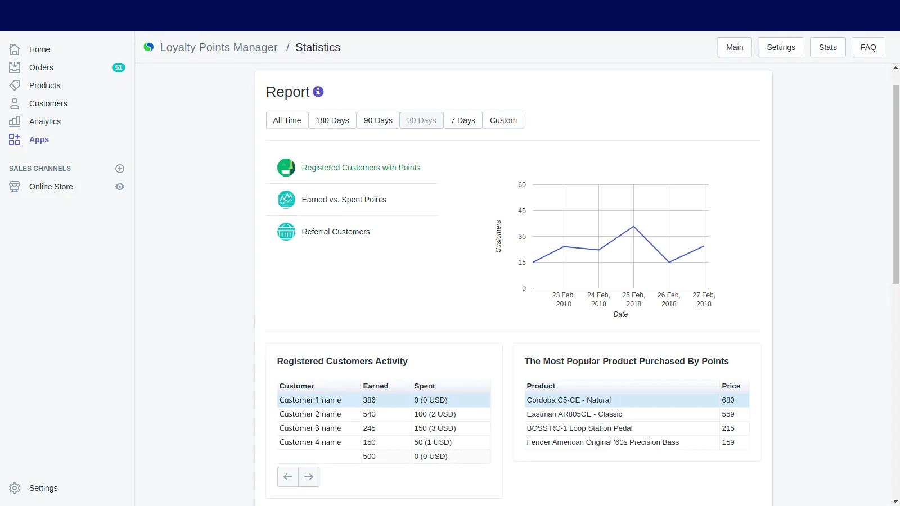This screenshot has width=900, height=506.
Task: Switch to the Stats tab
Action: [x=827, y=47]
